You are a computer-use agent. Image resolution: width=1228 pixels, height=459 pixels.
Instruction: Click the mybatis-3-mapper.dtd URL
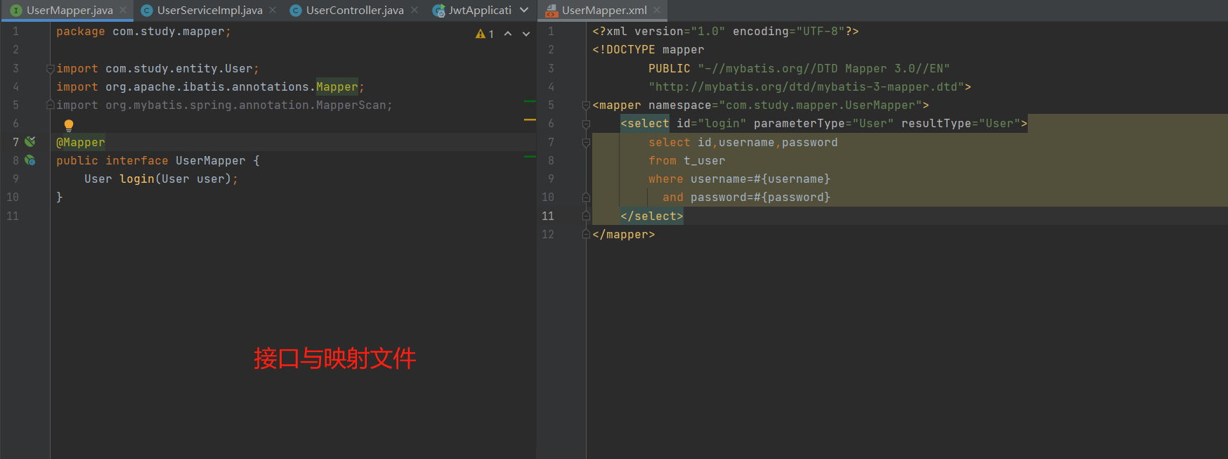806,87
